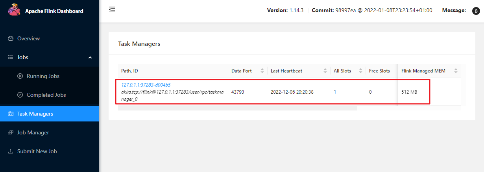
Task: Click the Data Port value 43793
Action: (x=238, y=92)
